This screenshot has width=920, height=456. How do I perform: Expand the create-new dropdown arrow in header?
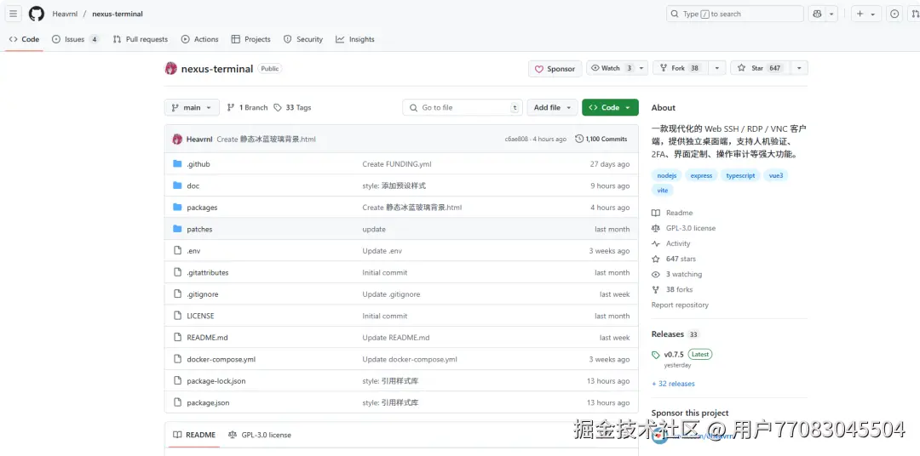872,14
